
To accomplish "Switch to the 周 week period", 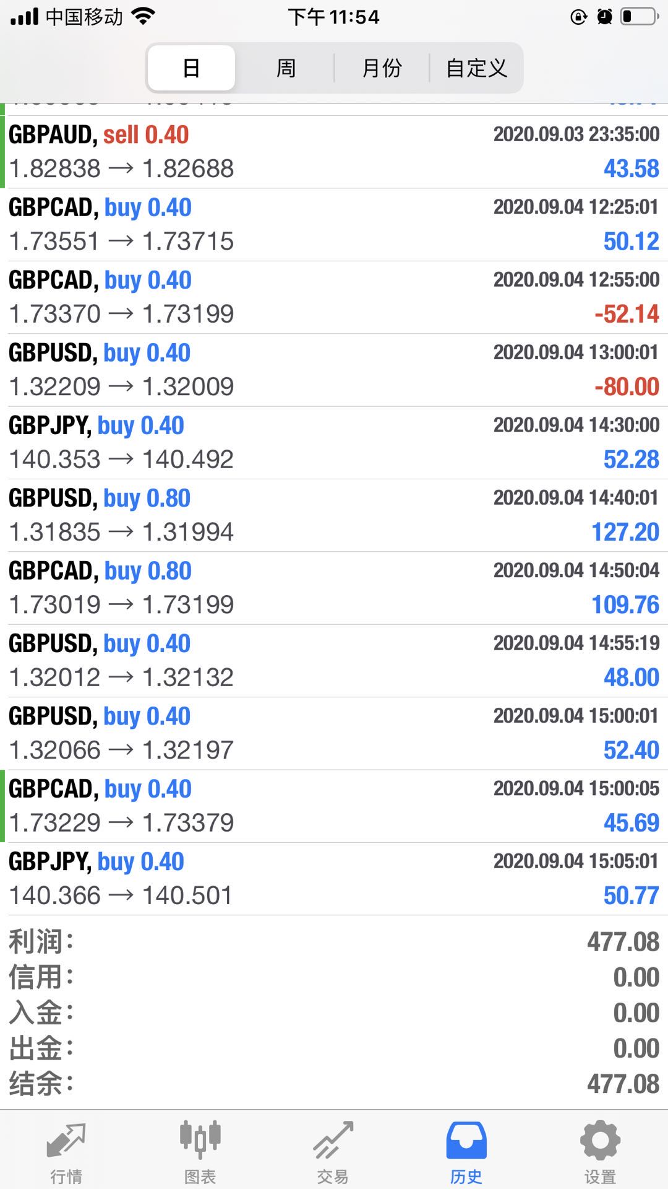I will [x=286, y=68].
